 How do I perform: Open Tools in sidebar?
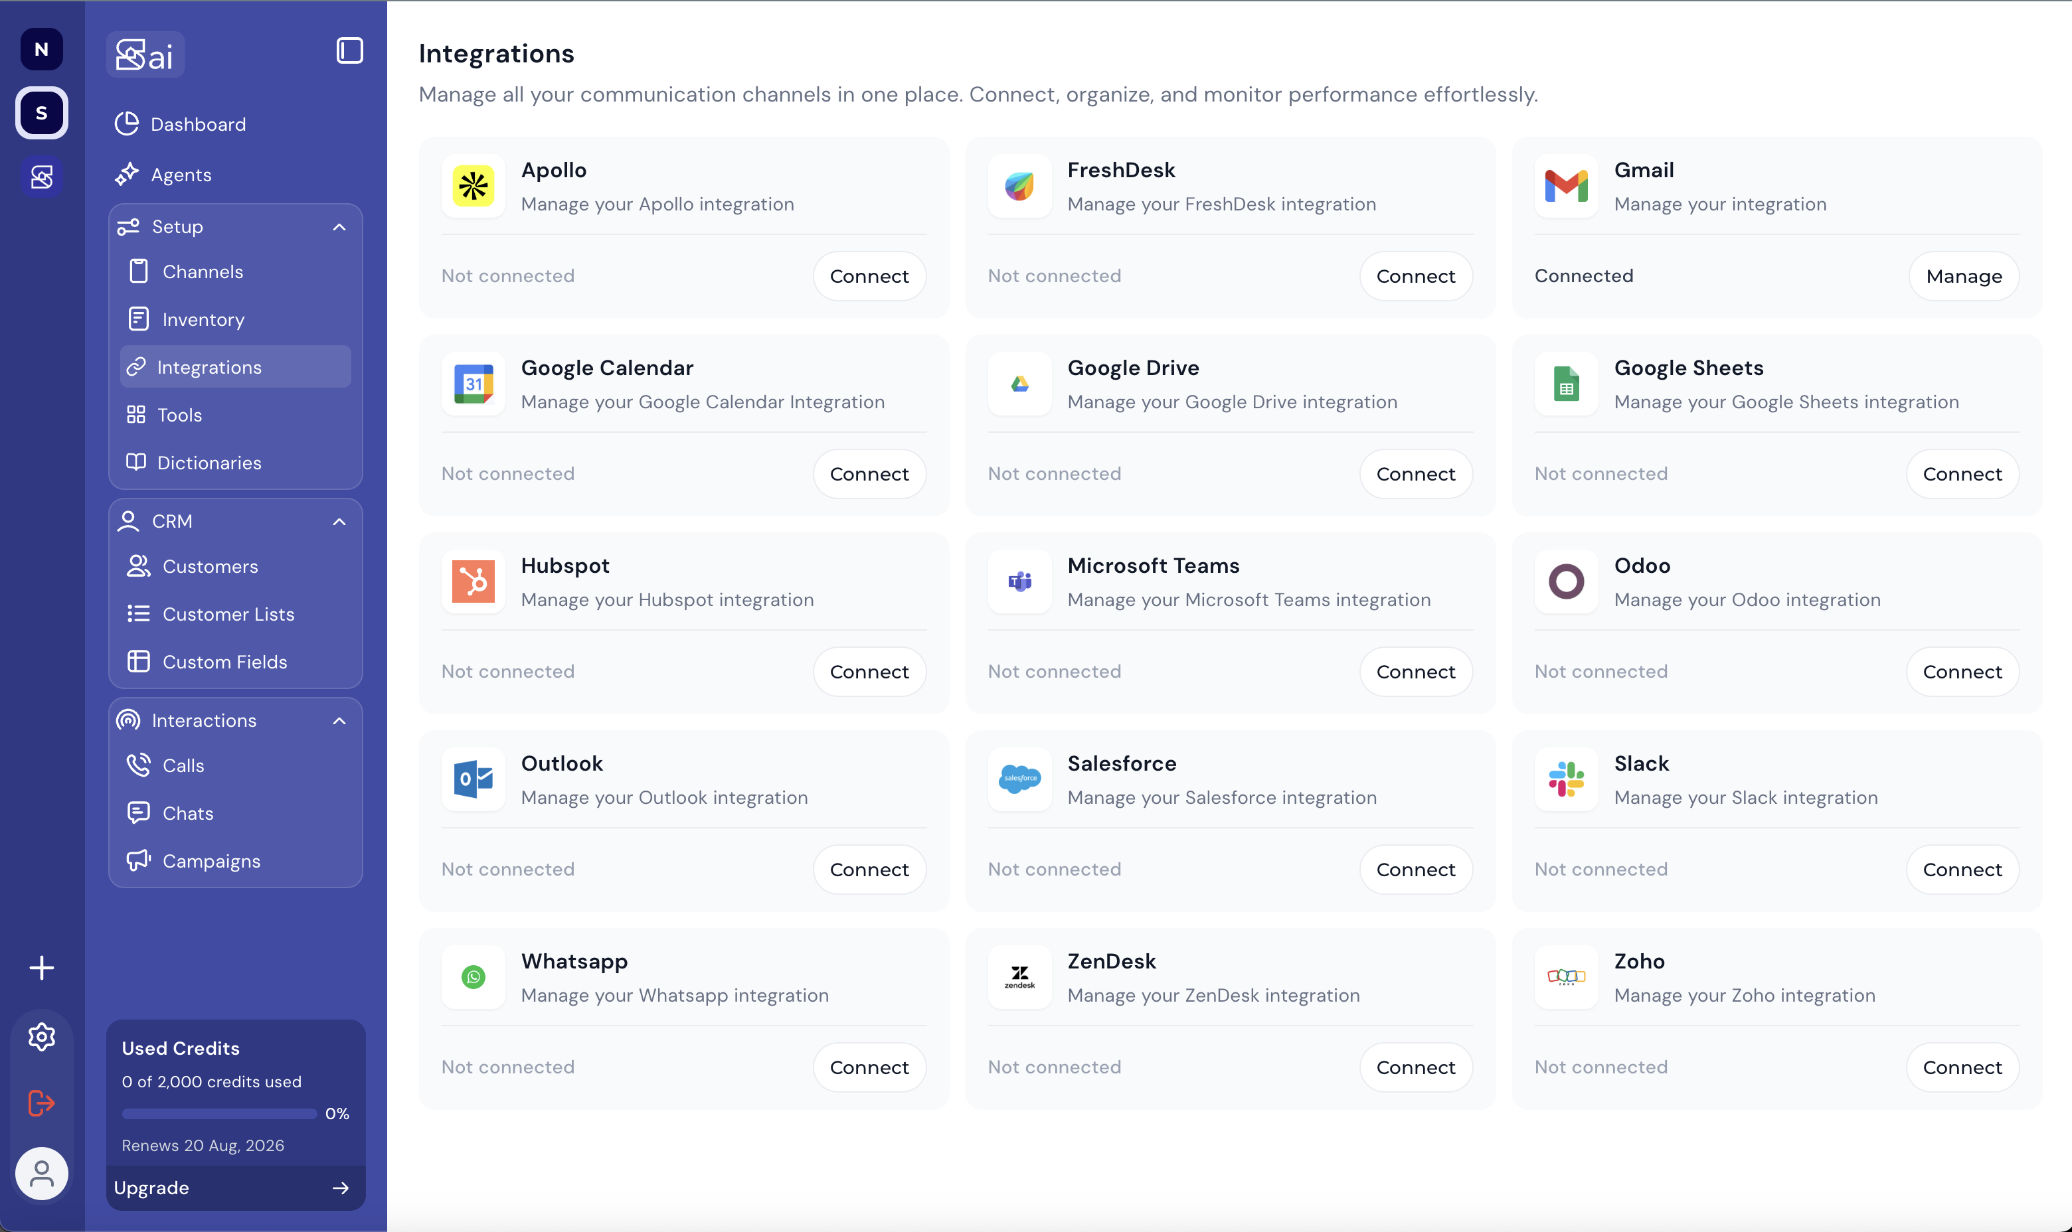tap(235, 414)
